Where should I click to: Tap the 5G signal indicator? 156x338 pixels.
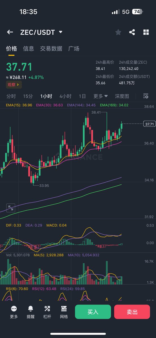click(126, 12)
